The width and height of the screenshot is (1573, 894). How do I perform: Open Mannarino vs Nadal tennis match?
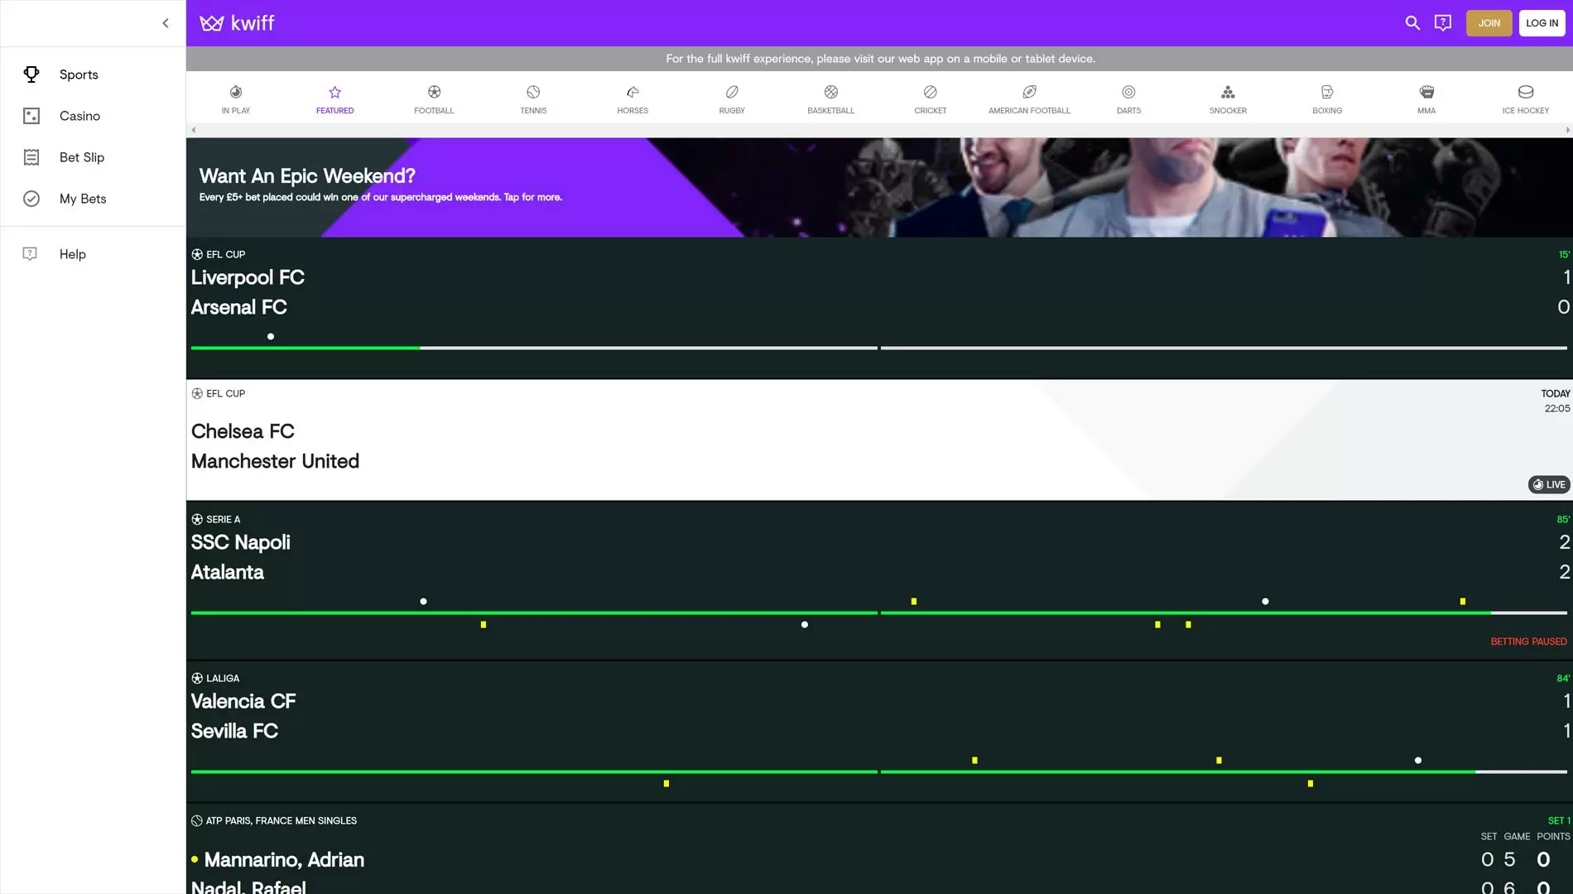click(x=879, y=849)
